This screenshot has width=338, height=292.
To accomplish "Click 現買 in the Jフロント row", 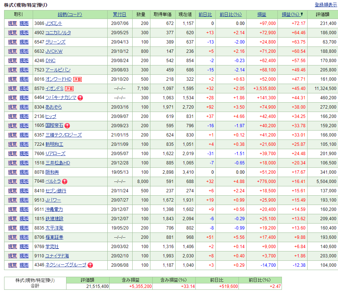I will [x=12, y=23].
